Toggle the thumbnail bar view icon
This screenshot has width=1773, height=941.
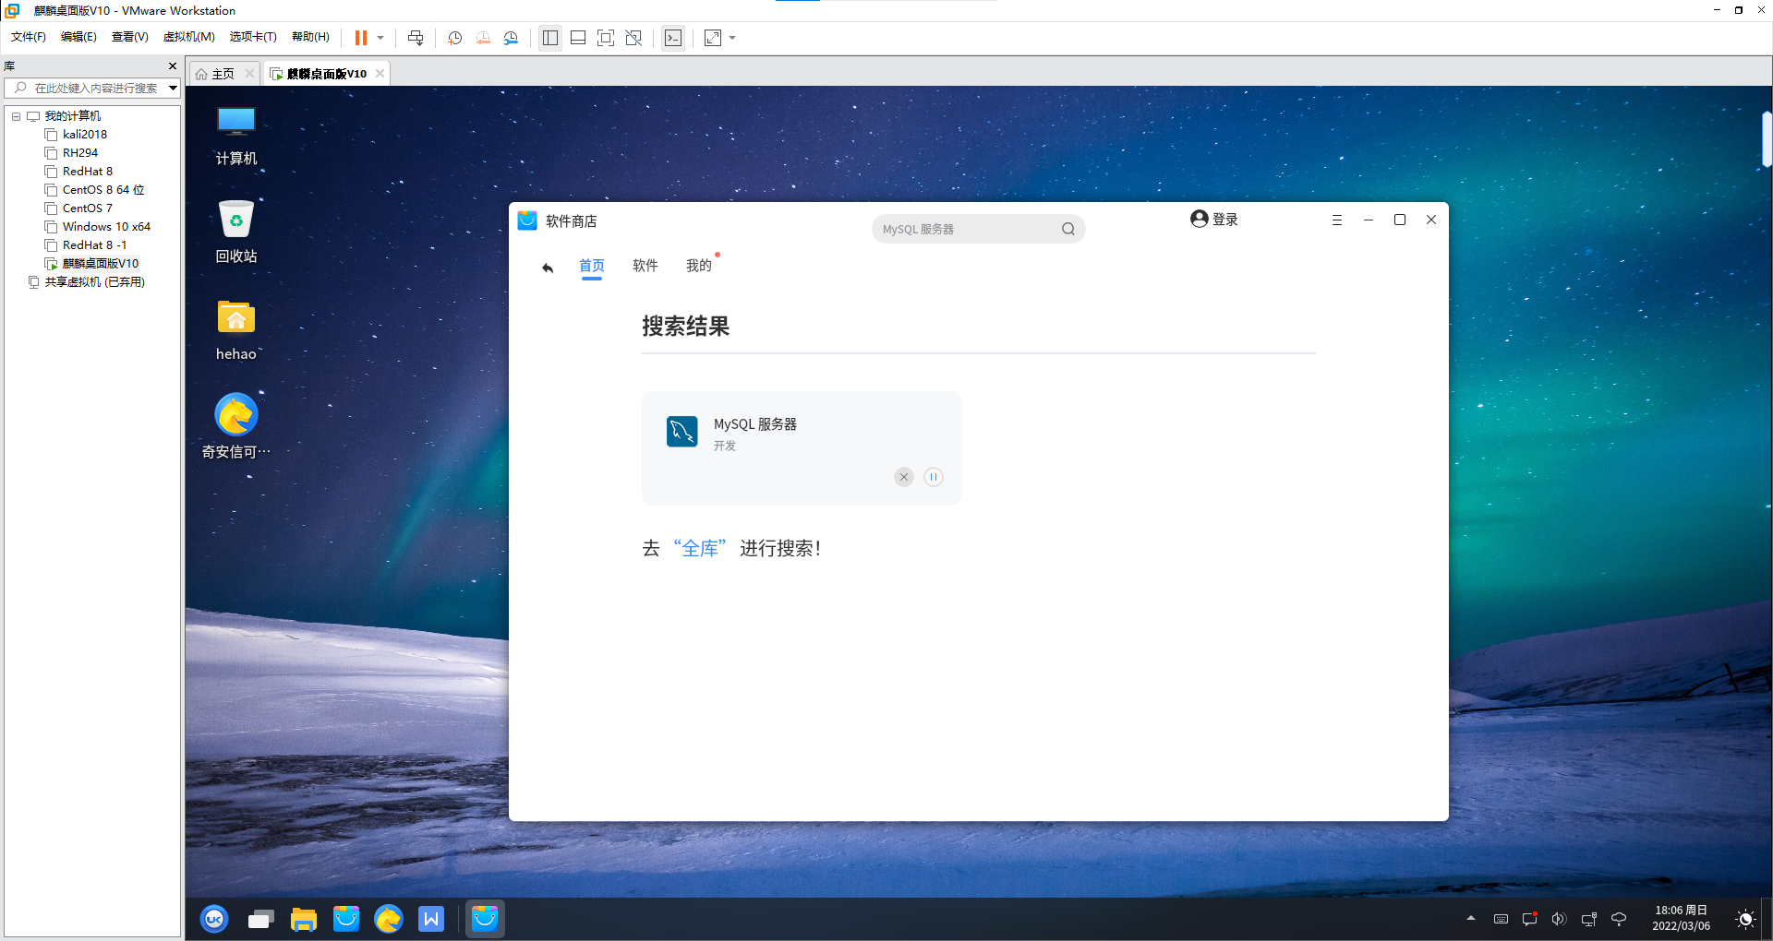pos(578,38)
